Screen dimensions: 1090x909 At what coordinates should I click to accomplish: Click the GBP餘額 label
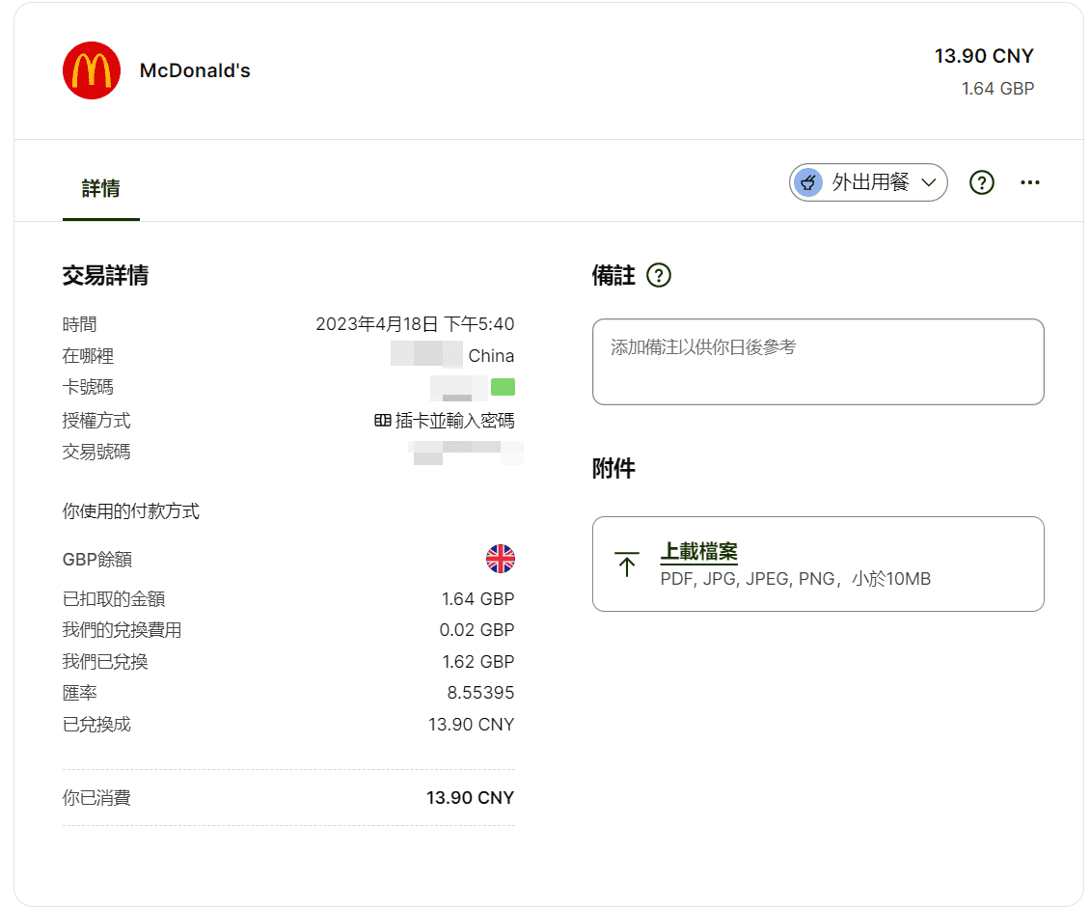[x=97, y=559]
